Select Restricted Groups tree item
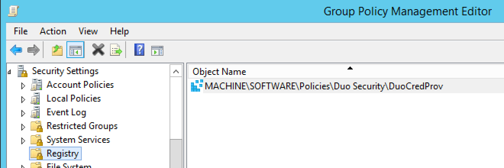This screenshot has height=168, width=504. [82, 126]
